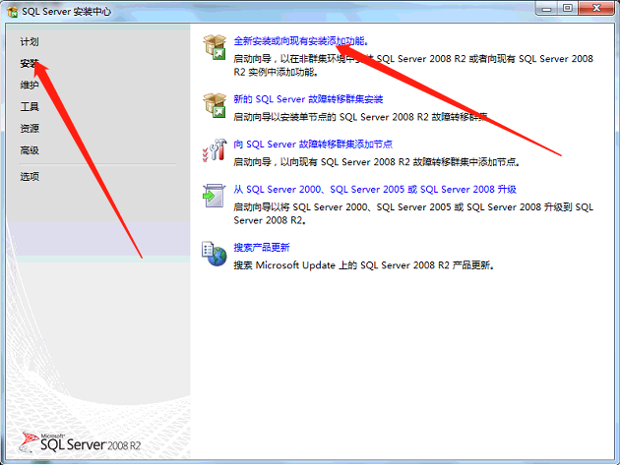Switch to the 计划 section

[x=30, y=42]
